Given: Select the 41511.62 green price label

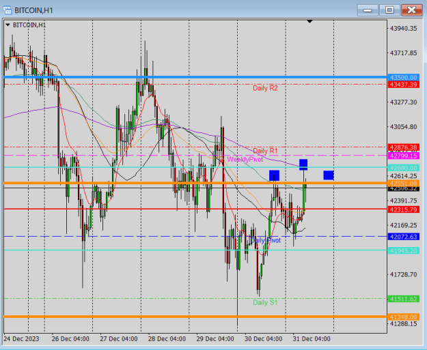Looking at the screenshot, I should 403,299.
